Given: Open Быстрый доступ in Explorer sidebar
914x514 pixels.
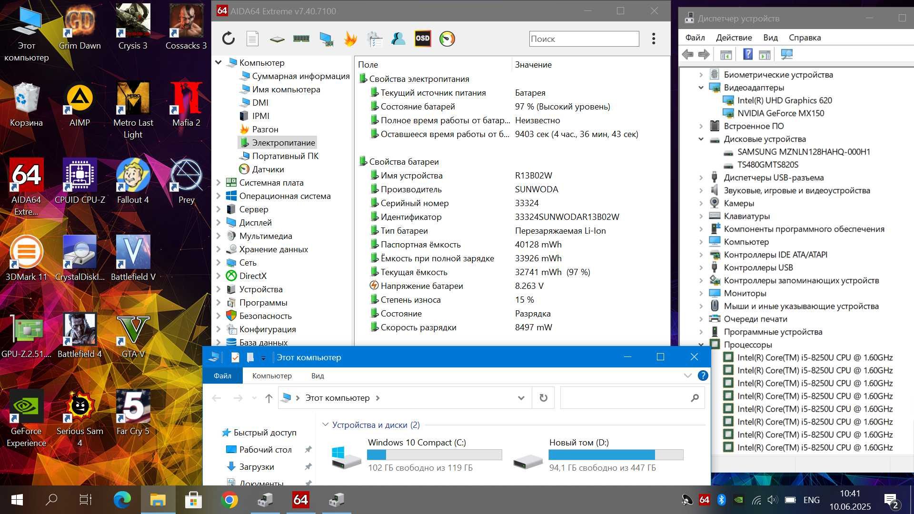Looking at the screenshot, I should pos(265,433).
